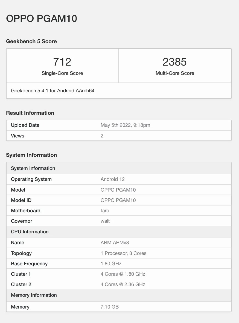The width and height of the screenshot is (239, 323).
Task: Click the Multi-Core Score label
Action: 175,73
